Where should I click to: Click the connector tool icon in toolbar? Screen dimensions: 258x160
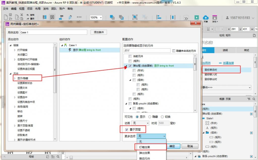[x=61, y=17]
